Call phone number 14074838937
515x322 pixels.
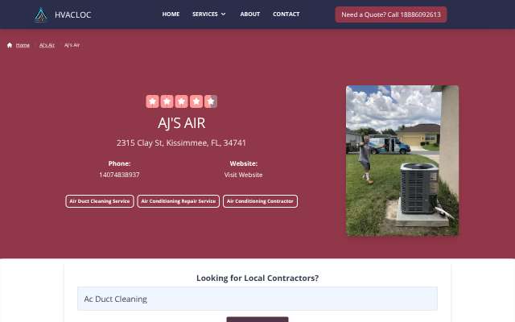pos(119,175)
